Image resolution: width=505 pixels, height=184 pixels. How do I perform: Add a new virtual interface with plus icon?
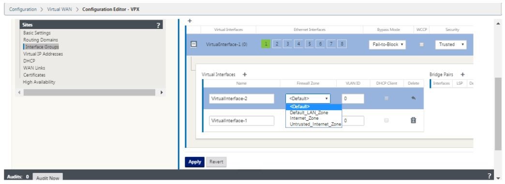[244, 74]
